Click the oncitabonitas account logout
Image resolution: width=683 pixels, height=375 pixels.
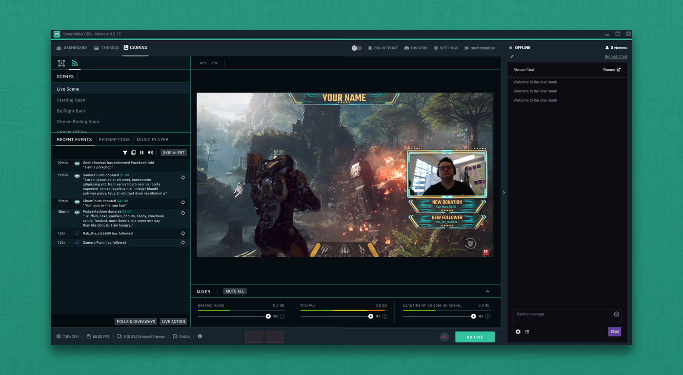(480, 48)
